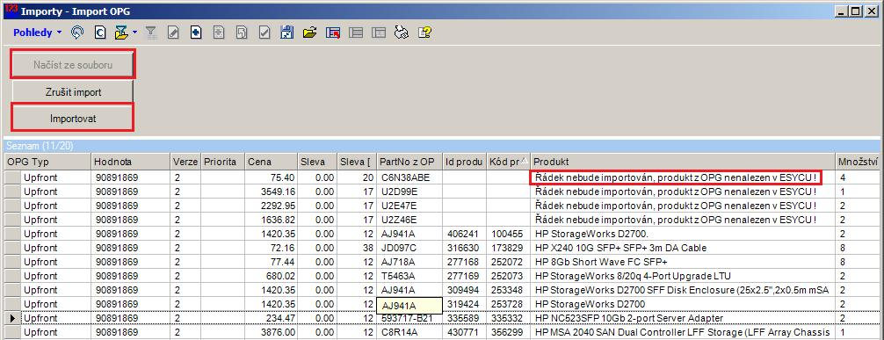The width and height of the screenshot is (884, 340).
Task: Select the row marker for part JD097C
Action: pos(12,248)
